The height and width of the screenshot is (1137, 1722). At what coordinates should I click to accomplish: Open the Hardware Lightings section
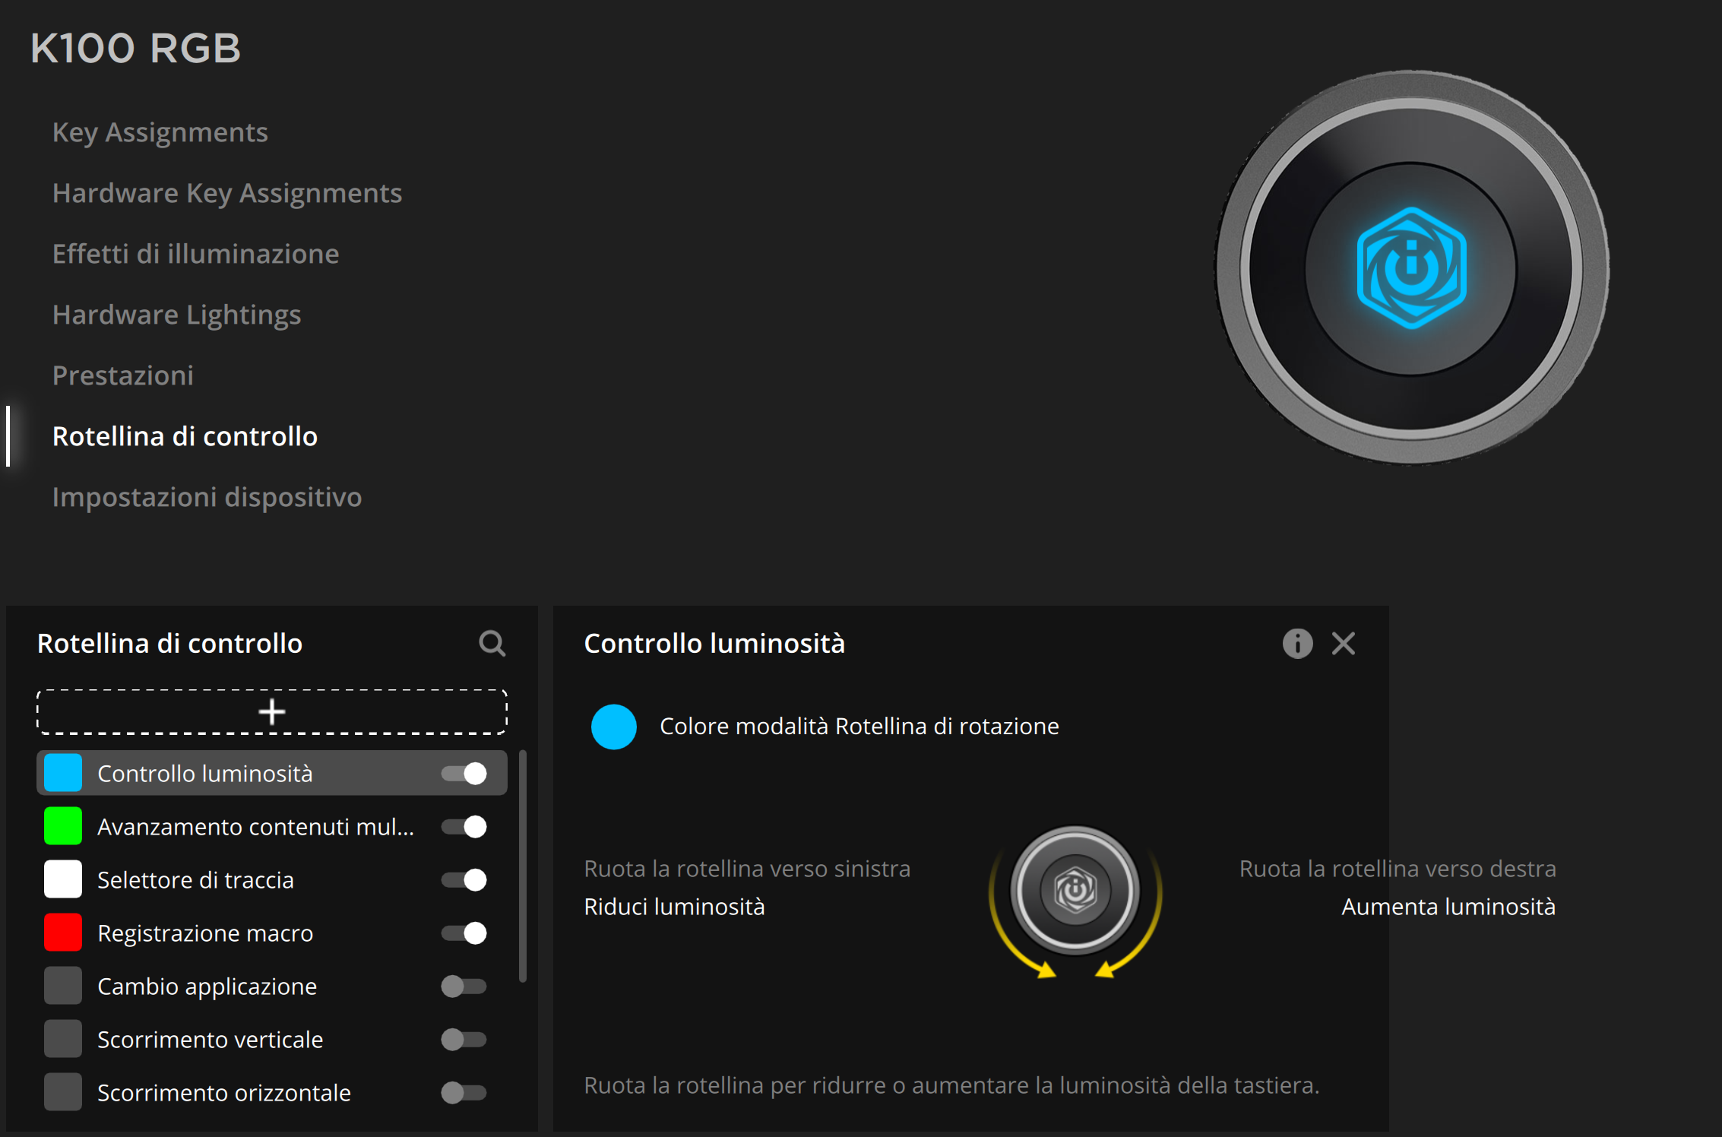(176, 315)
